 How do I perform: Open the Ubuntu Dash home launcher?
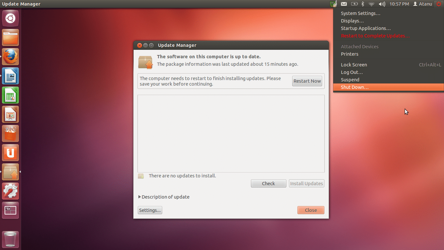coord(10,18)
